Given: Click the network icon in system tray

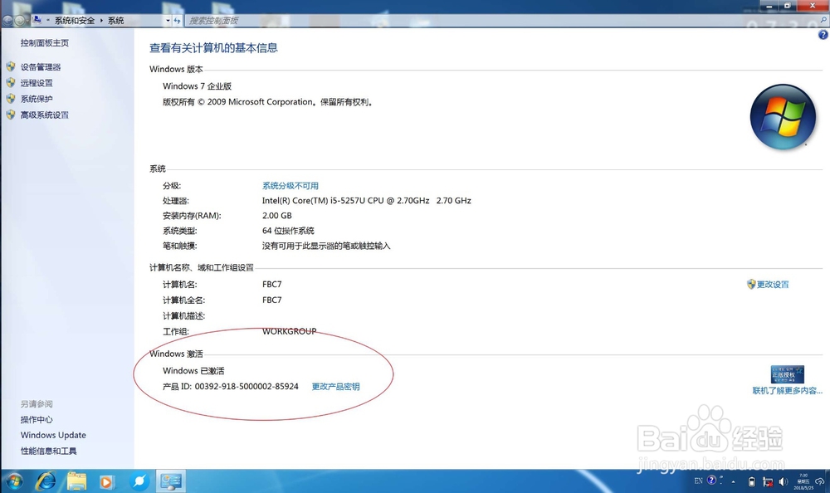Looking at the screenshot, I should coord(768,481).
